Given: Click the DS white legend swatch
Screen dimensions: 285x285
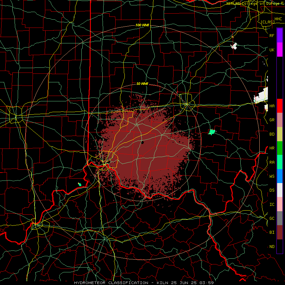Looking at the screenshot, I should point(280,190).
